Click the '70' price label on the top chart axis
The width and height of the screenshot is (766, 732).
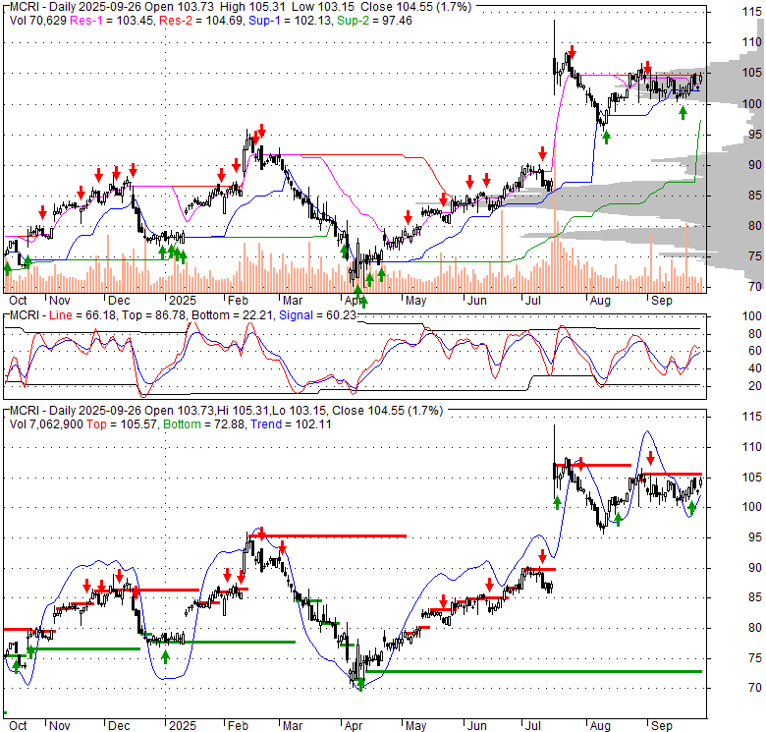click(755, 287)
